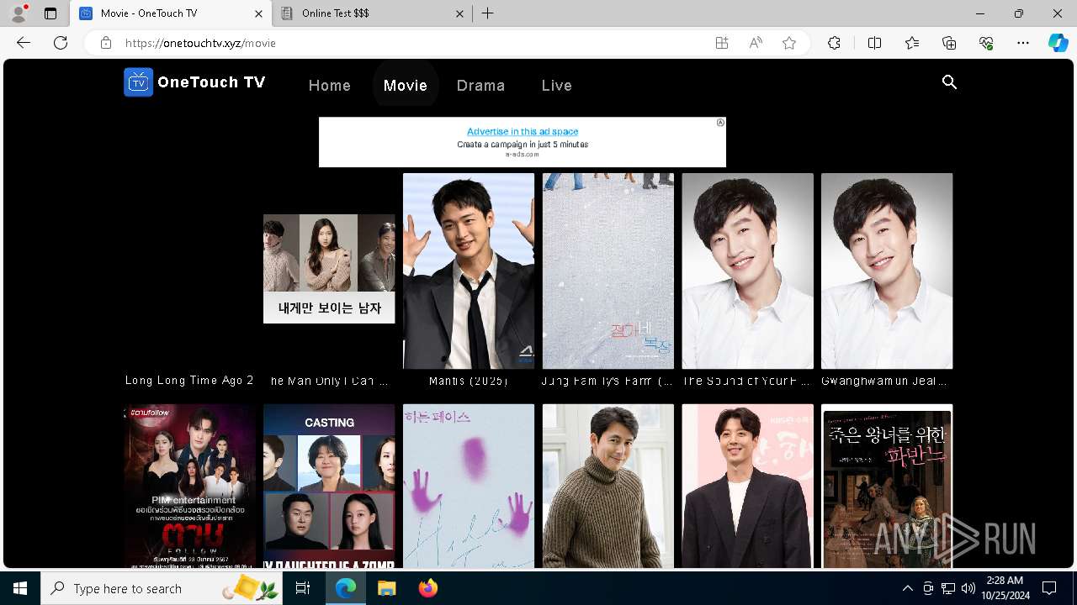Open the clock showing 2:28 AM

1005,588
